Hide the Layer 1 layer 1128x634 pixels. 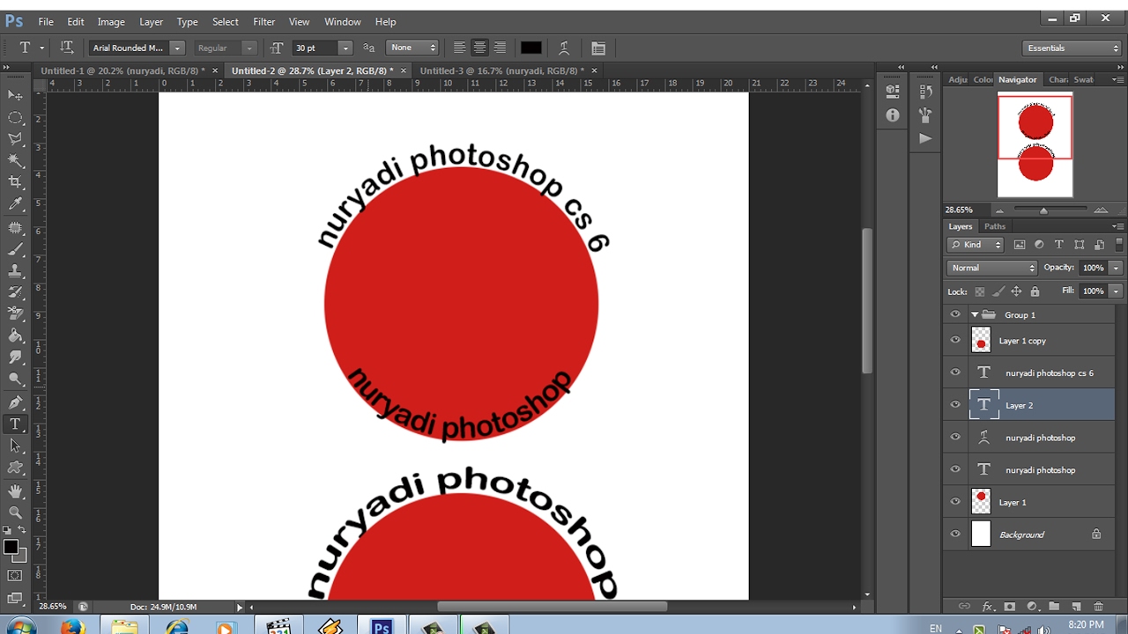(x=955, y=502)
